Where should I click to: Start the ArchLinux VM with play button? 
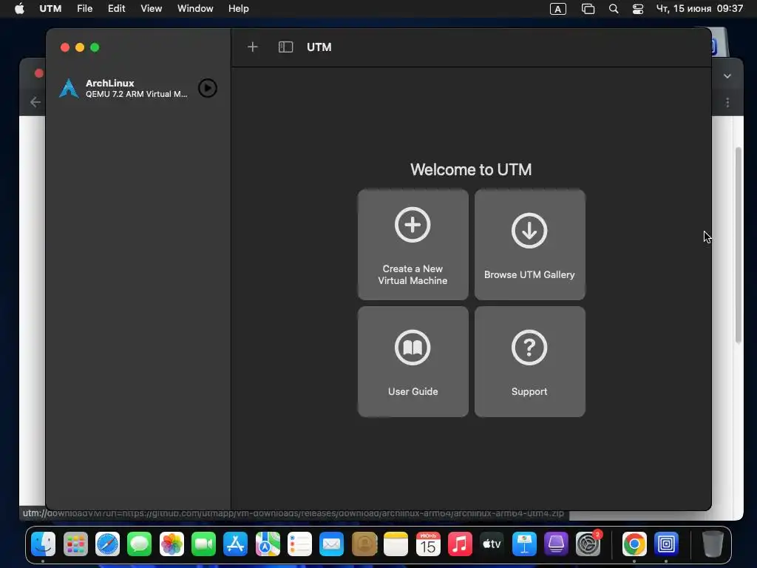pyautogui.click(x=208, y=88)
